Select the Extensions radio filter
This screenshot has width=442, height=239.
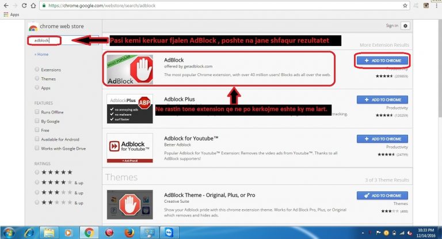point(37,69)
